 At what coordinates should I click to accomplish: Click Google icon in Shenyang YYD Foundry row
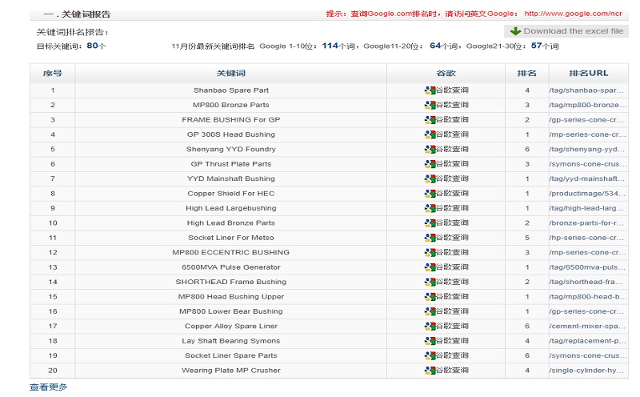[x=430, y=149]
